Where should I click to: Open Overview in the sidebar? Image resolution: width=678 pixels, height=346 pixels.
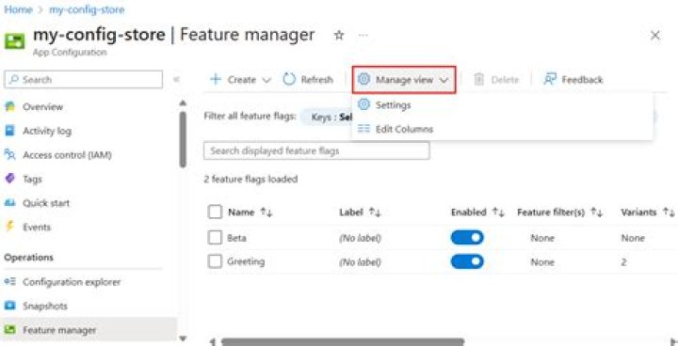point(42,106)
